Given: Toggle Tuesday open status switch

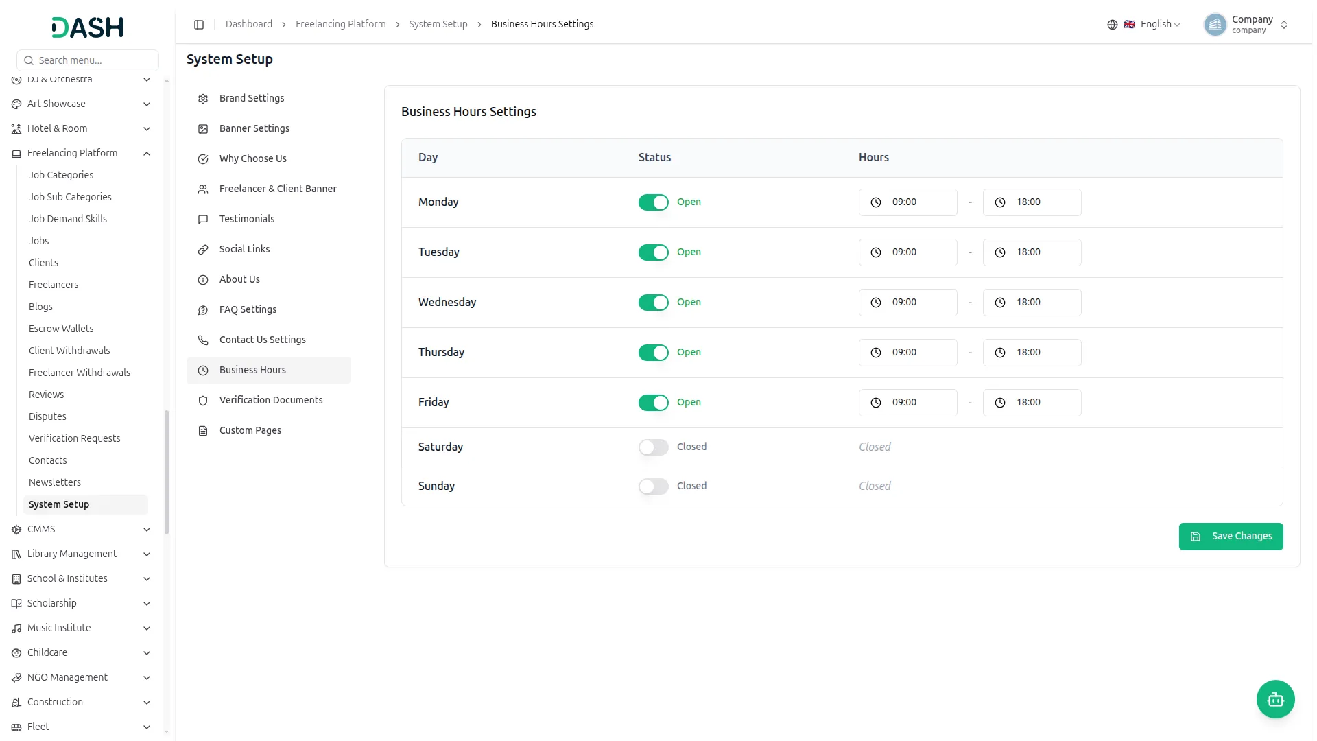Looking at the screenshot, I should [653, 252].
